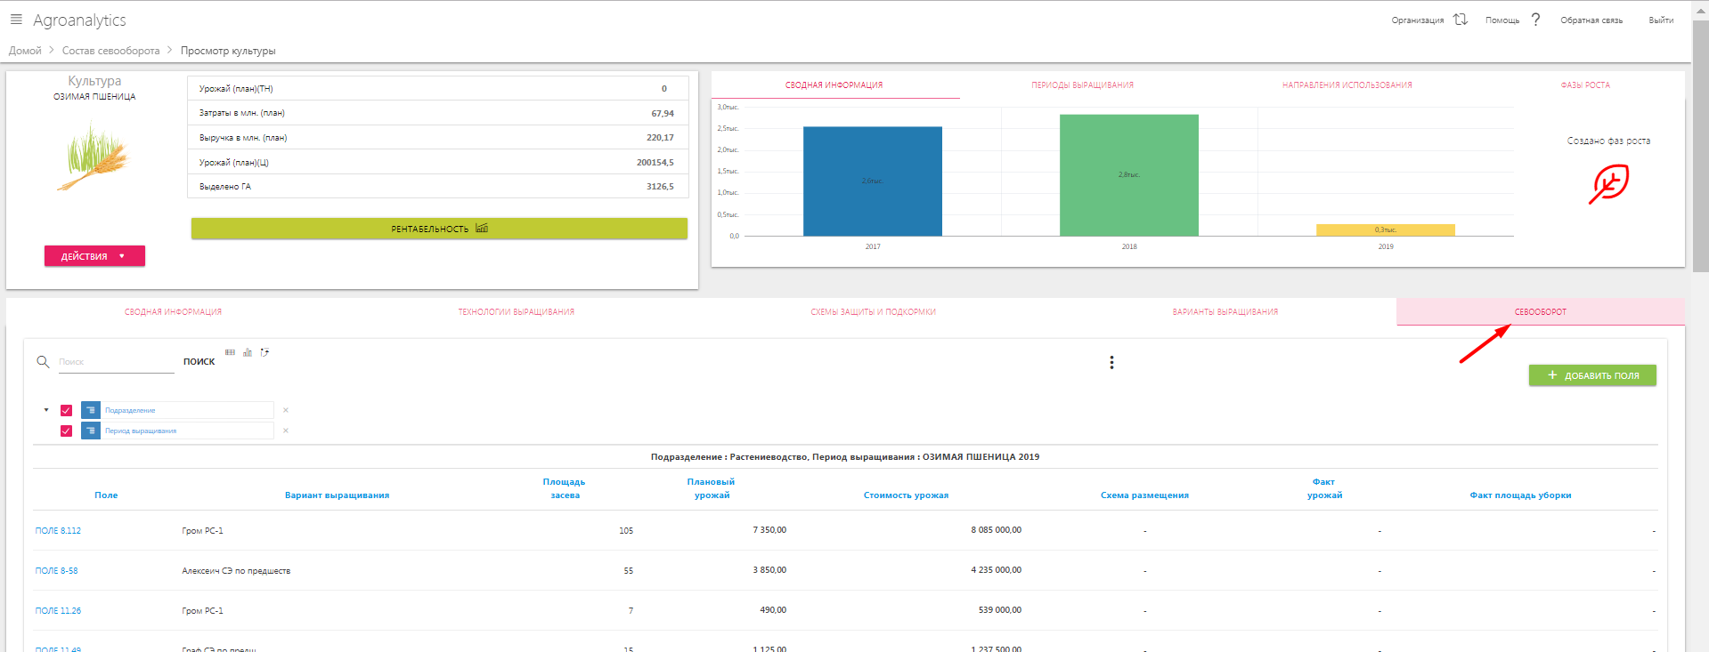Remove the Подразделение grouping with X
Image resolution: width=1709 pixels, height=652 pixels.
click(x=286, y=410)
